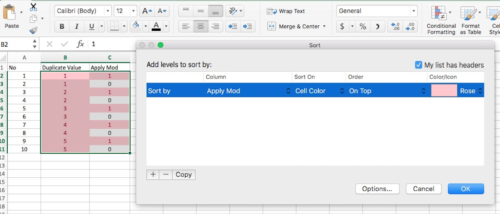Apply percent style format

click(x=363, y=27)
